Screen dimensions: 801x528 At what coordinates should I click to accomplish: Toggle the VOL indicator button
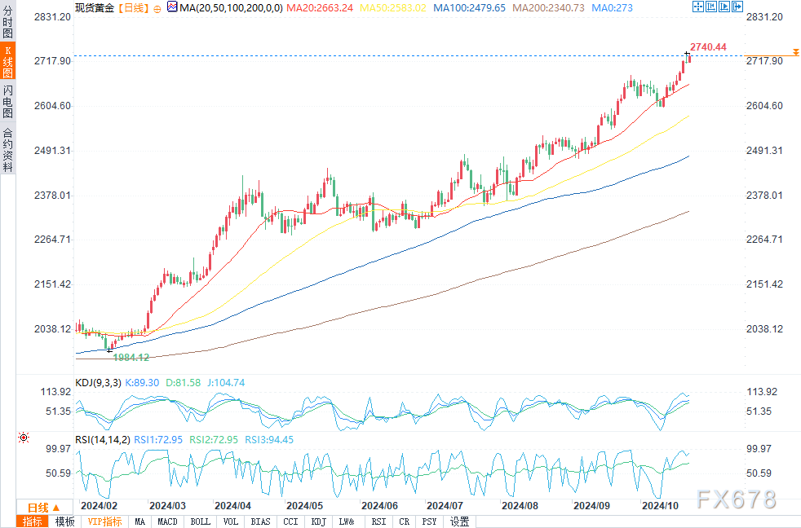click(231, 521)
